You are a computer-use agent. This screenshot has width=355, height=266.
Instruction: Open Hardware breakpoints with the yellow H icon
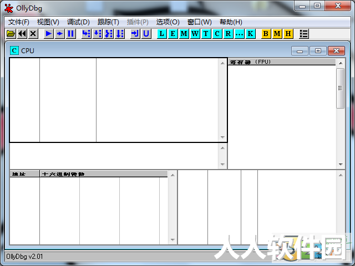coord(288,34)
